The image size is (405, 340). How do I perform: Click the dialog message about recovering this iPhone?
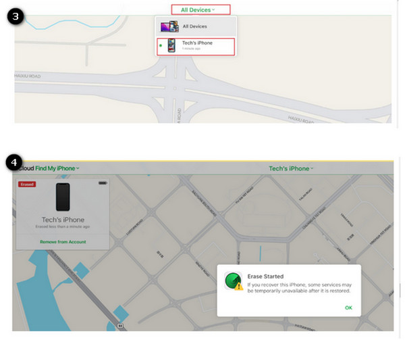click(x=299, y=288)
